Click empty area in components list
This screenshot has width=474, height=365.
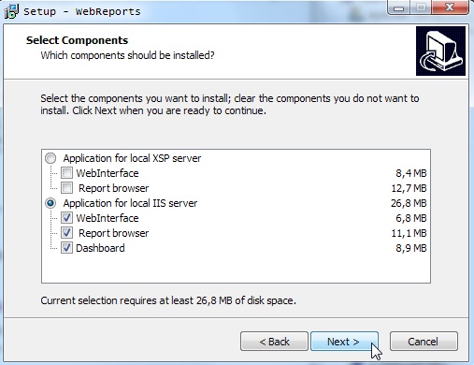click(236, 269)
